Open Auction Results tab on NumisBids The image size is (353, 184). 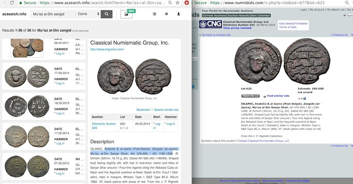coord(239,16)
